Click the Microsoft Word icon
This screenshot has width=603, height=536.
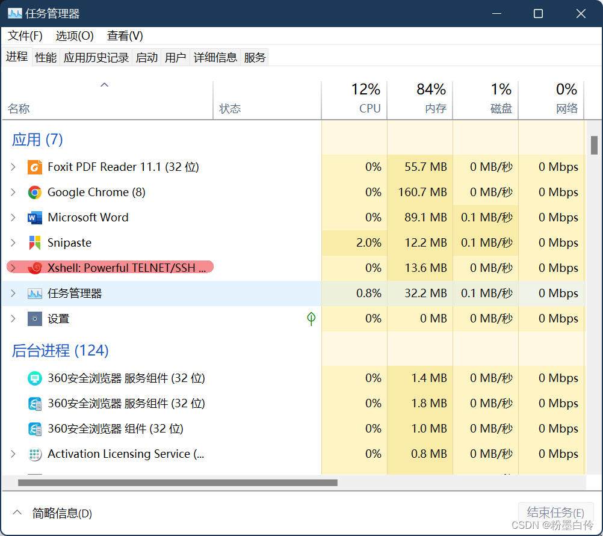click(x=35, y=218)
